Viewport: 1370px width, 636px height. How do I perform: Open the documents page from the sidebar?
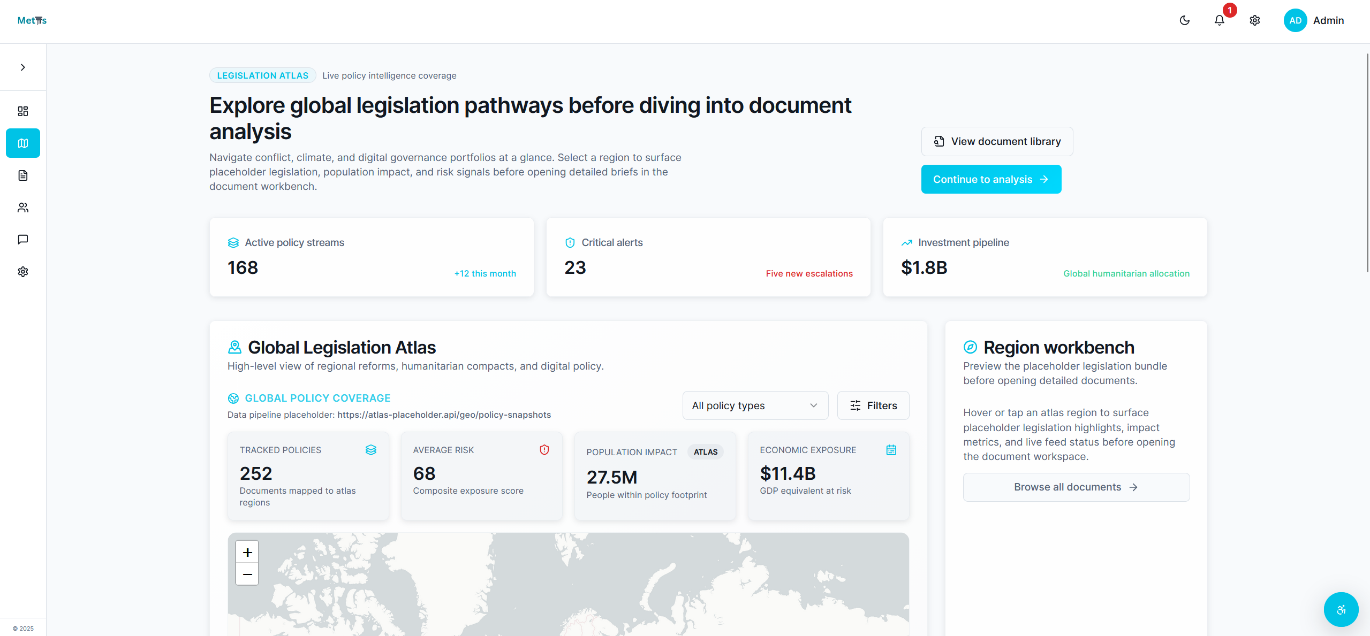click(22, 175)
